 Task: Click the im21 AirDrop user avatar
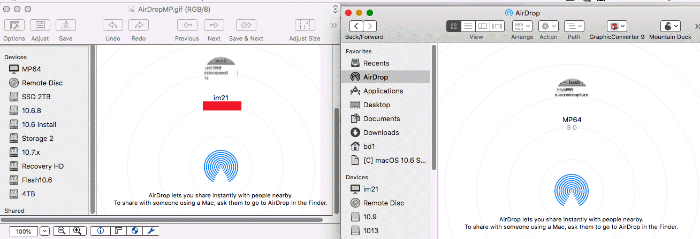[x=222, y=68]
